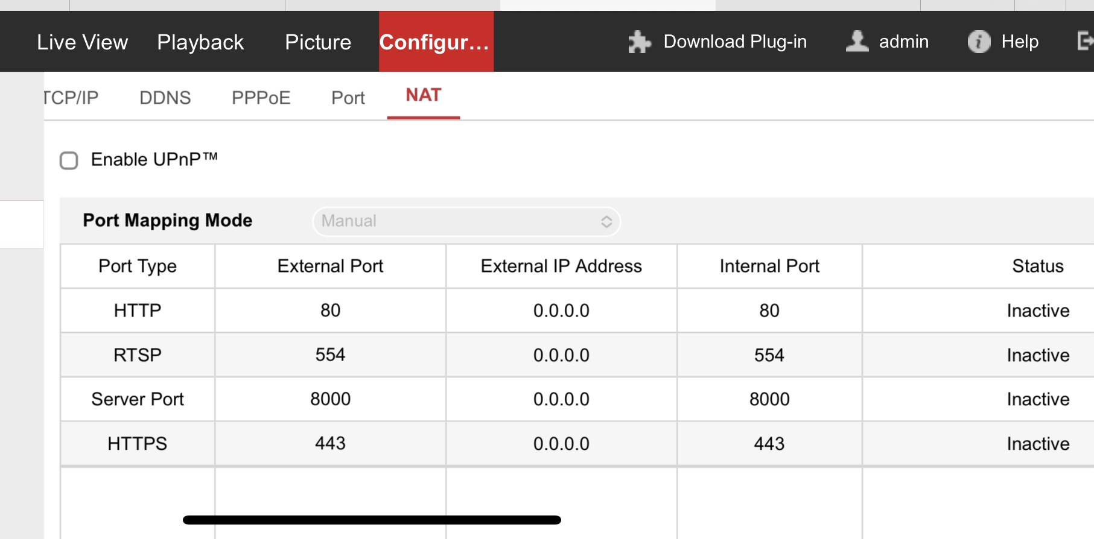The height and width of the screenshot is (539, 1094).
Task: Click the admin user silhouette icon
Action: point(857,42)
